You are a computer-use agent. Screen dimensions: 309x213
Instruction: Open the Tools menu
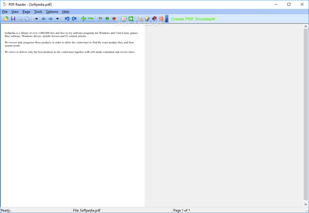point(38,12)
